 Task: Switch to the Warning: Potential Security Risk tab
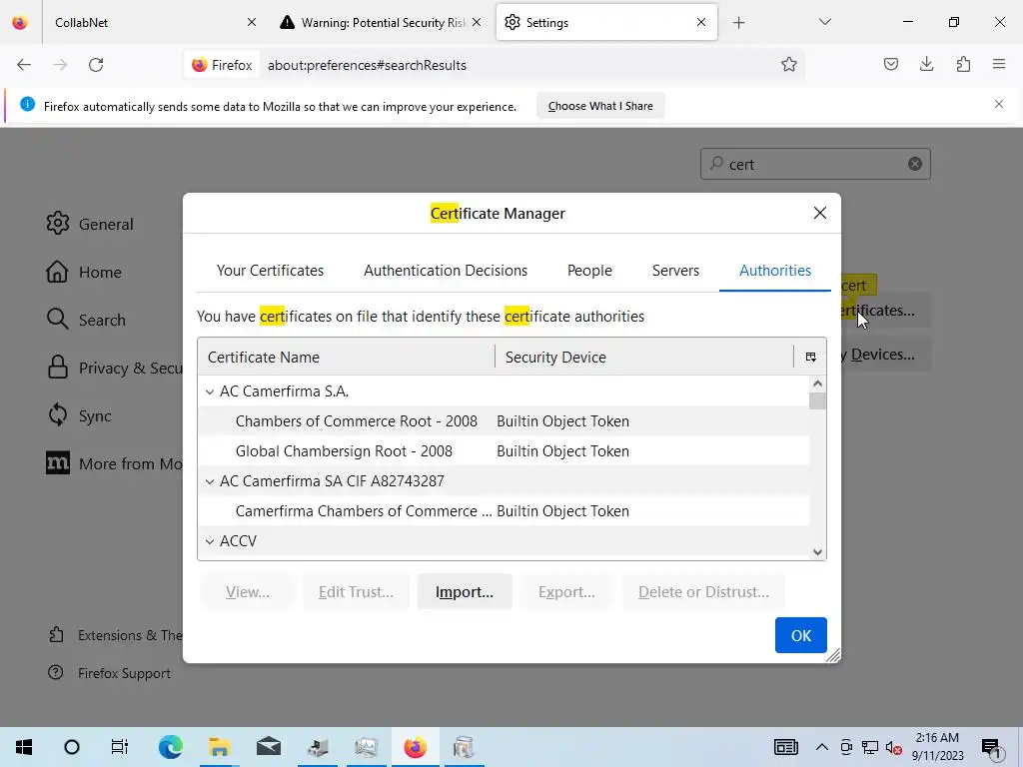click(382, 22)
